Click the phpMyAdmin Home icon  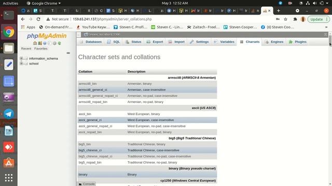[35, 43]
